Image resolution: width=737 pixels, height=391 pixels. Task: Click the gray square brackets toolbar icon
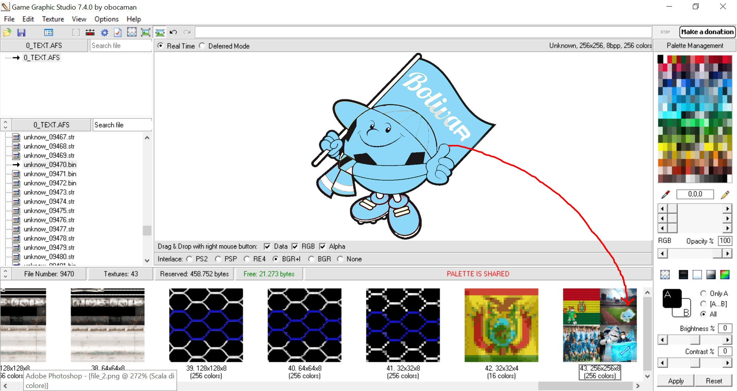(76, 33)
